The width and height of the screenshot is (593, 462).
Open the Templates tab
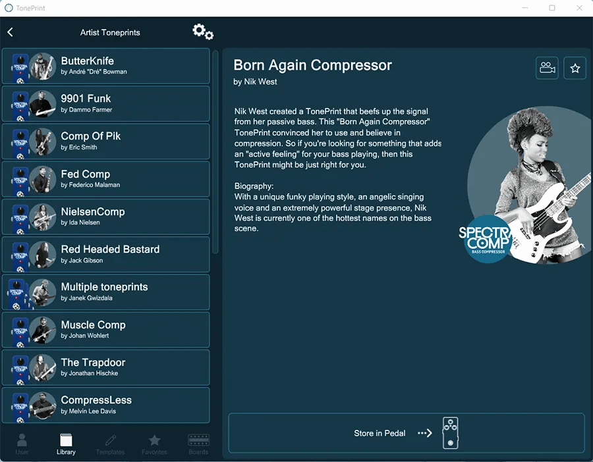coord(110,444)
